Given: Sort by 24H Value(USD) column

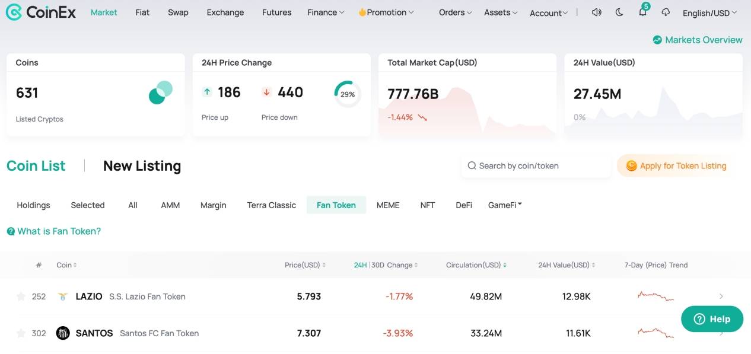Looking at the screenshot, I should [567, 265].
